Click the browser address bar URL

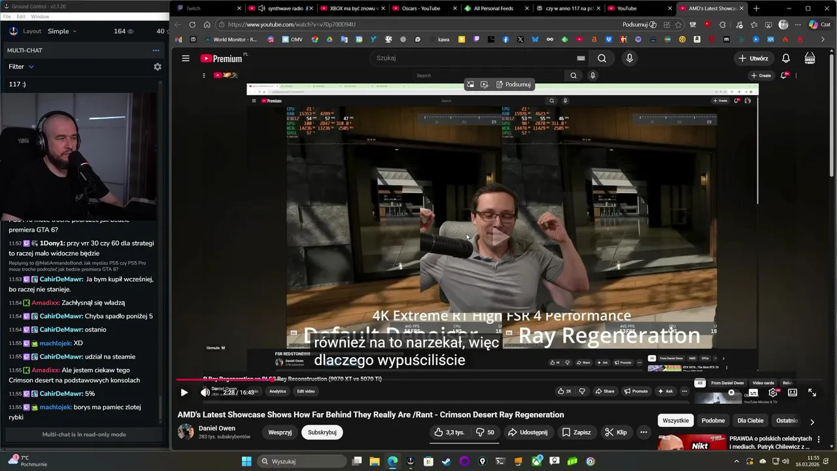(x=292, y=25)
